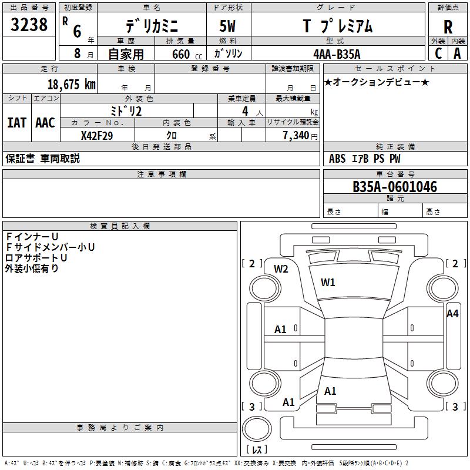Select the later-shipped parts 保証書 車両取説
Screen dimensions: 470x470
[x=42, y=159]
